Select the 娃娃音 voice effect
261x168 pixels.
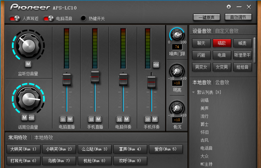click(242, 67)
